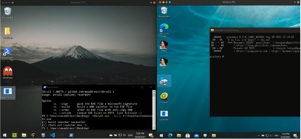Image resolution: width=301 pixels, height=139 pixels.
Task: Click muted volume icon in Attacker's tray
Action: point(125,135)
